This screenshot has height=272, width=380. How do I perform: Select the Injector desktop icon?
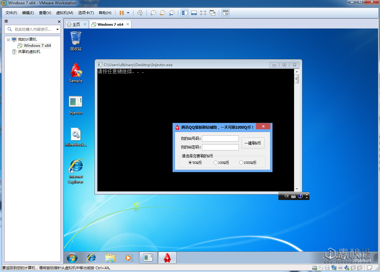[x=76, y=105]
